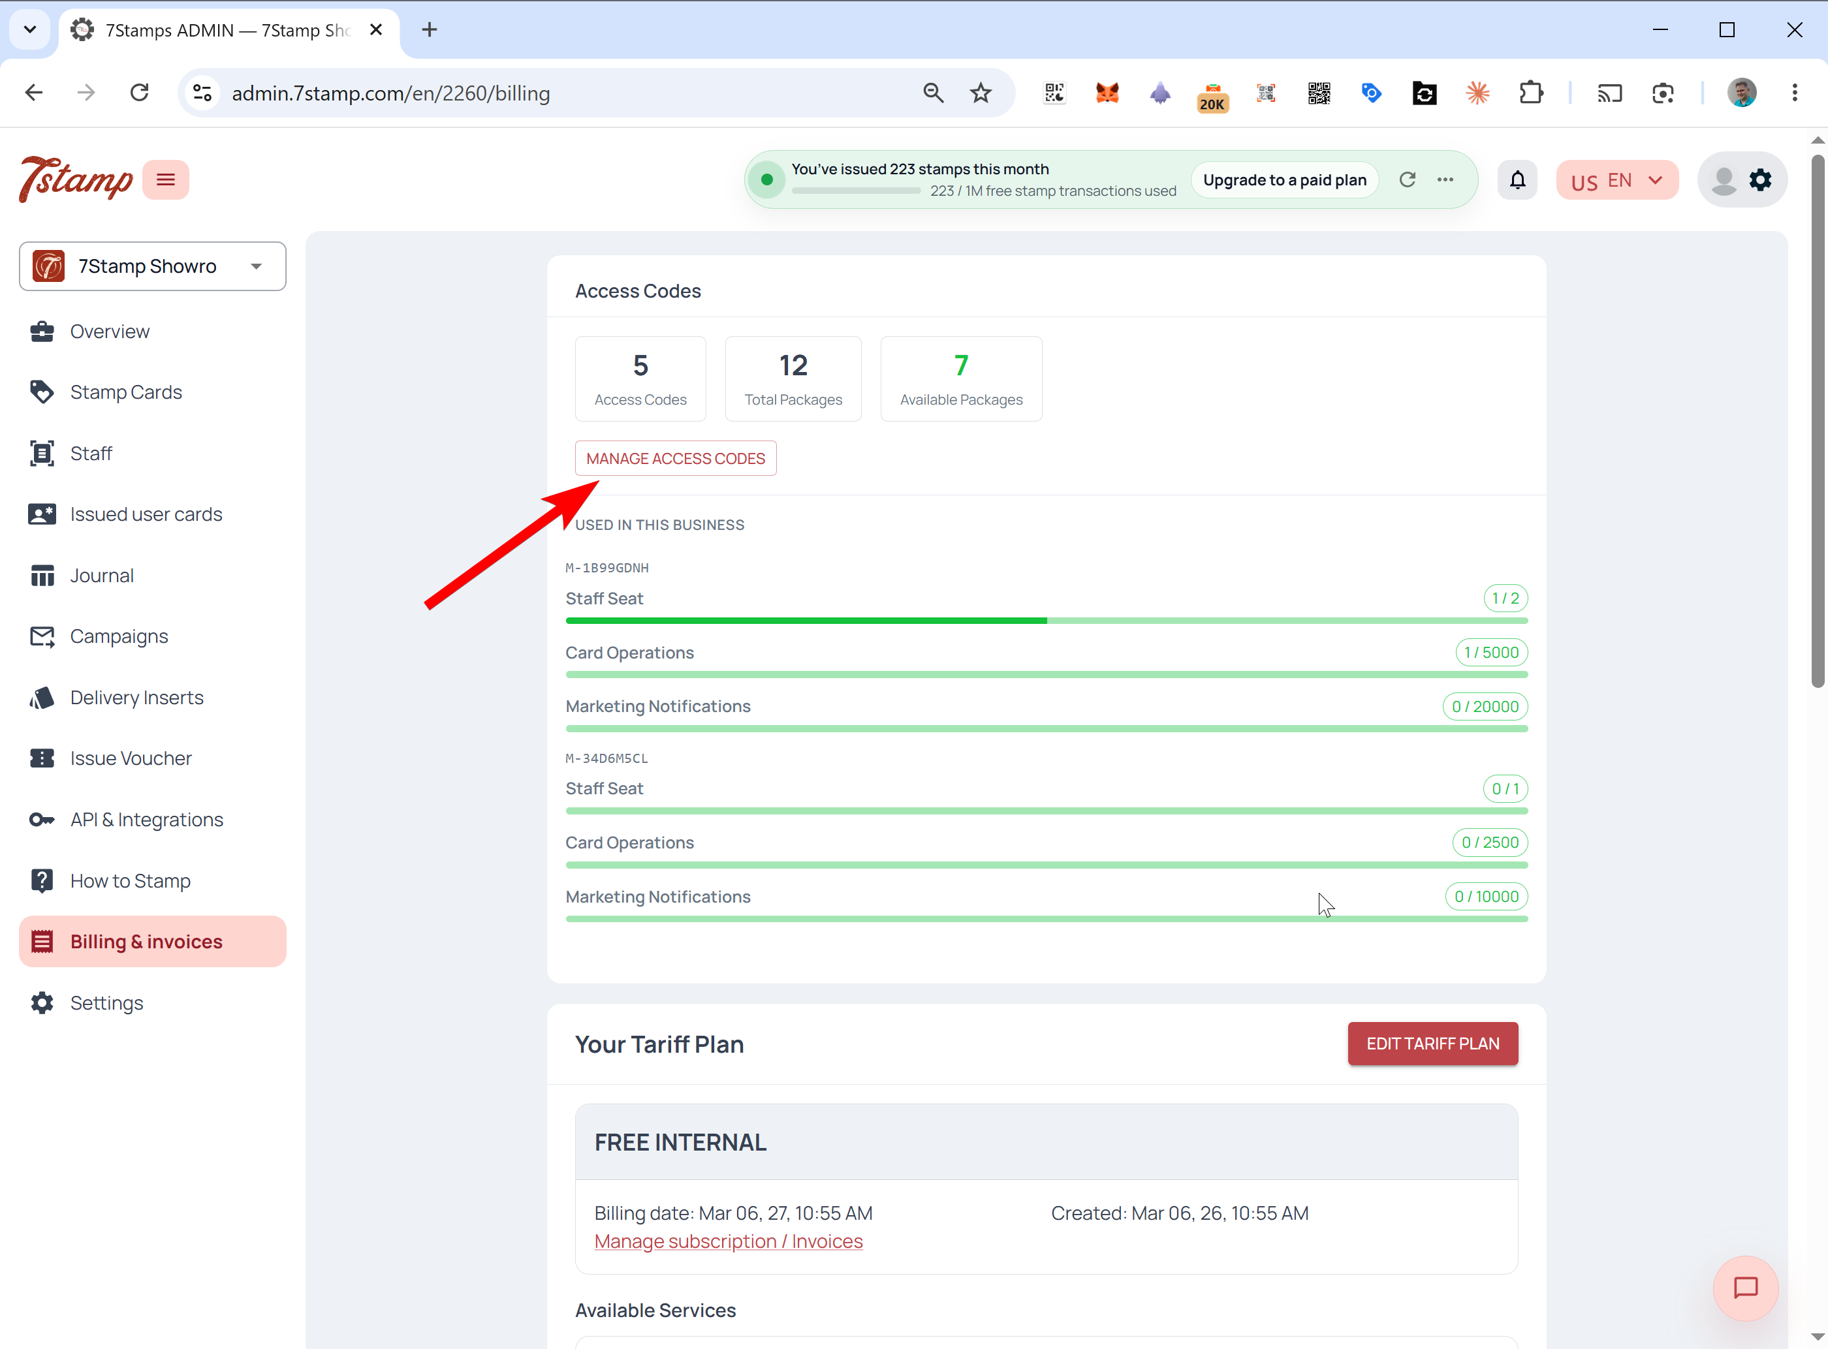Image resolution: width=1828 pixels, height=1349 pixels.
Task: Open the zoom magnifier icon in address bar
Action: pyautogui.click(x=933, y=93)
